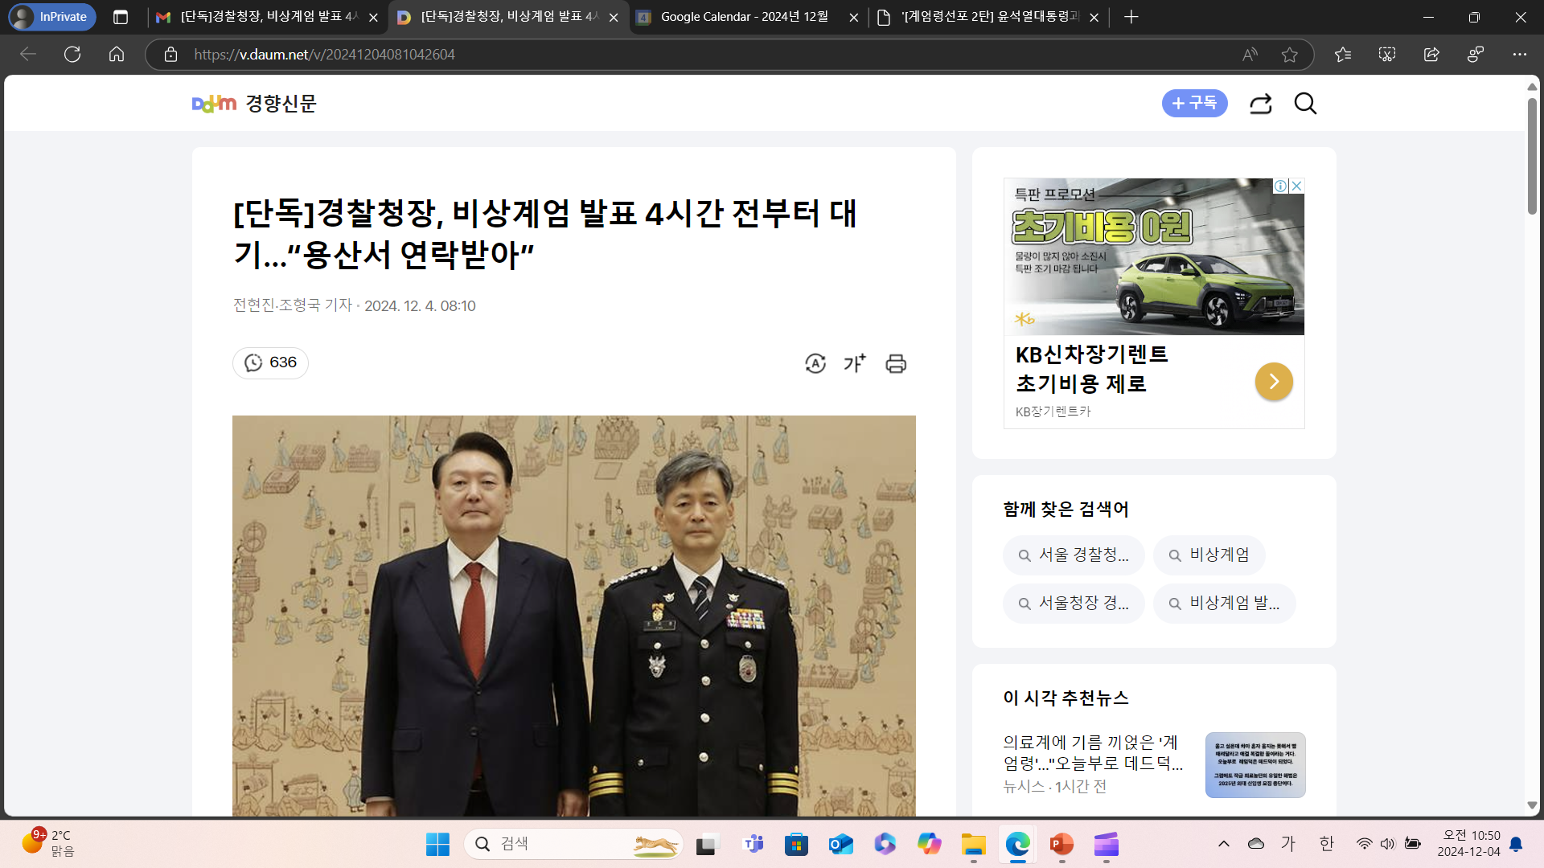The image size is (1544, 868).
Task: Open the font size adjustment icon
Action: 855,364
